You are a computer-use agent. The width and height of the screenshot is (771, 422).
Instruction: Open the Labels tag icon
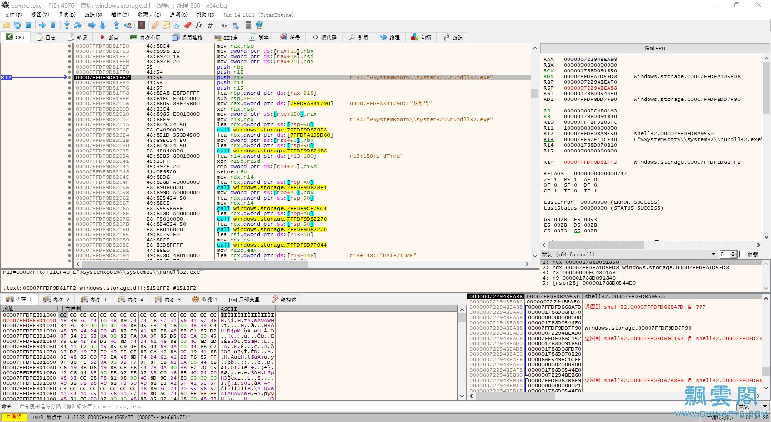click(x=177, y=25)
